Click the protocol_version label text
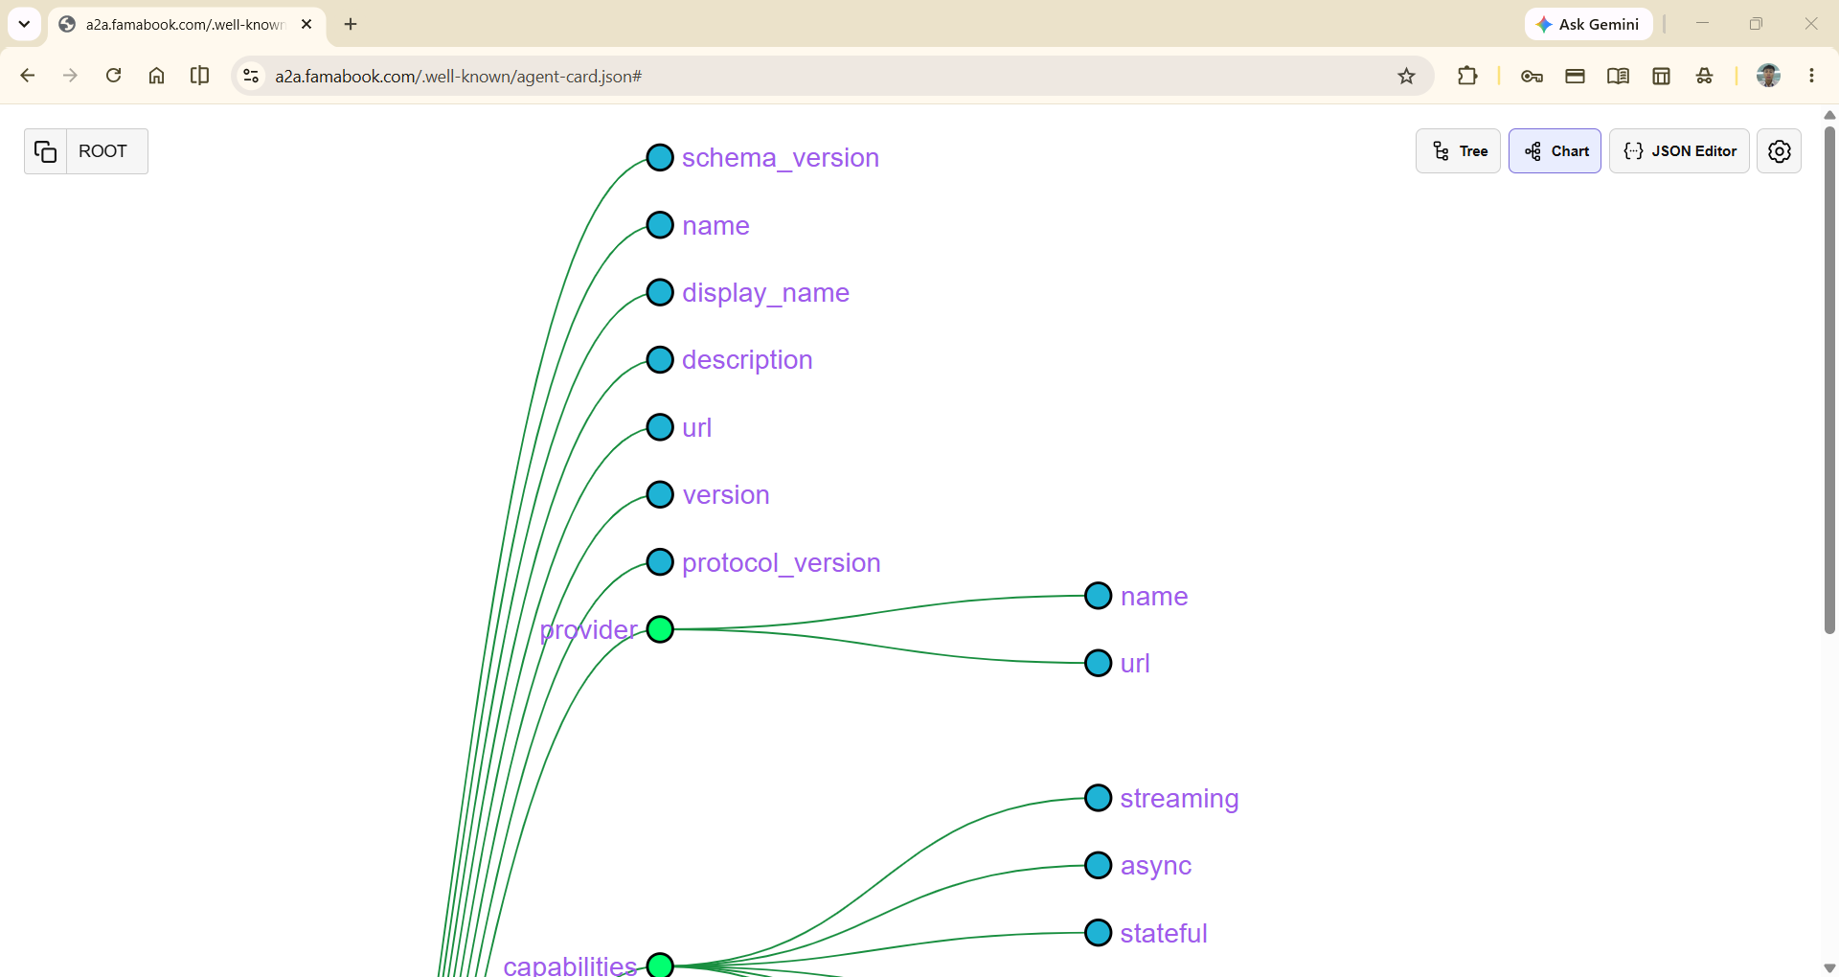Image resolution: width=1839 pixels, height=977 pixels. pos(781,563)
